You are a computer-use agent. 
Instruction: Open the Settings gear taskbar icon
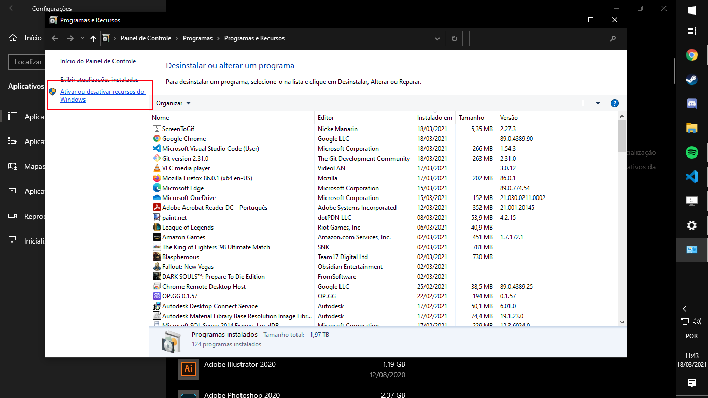(x=691, y=225)
